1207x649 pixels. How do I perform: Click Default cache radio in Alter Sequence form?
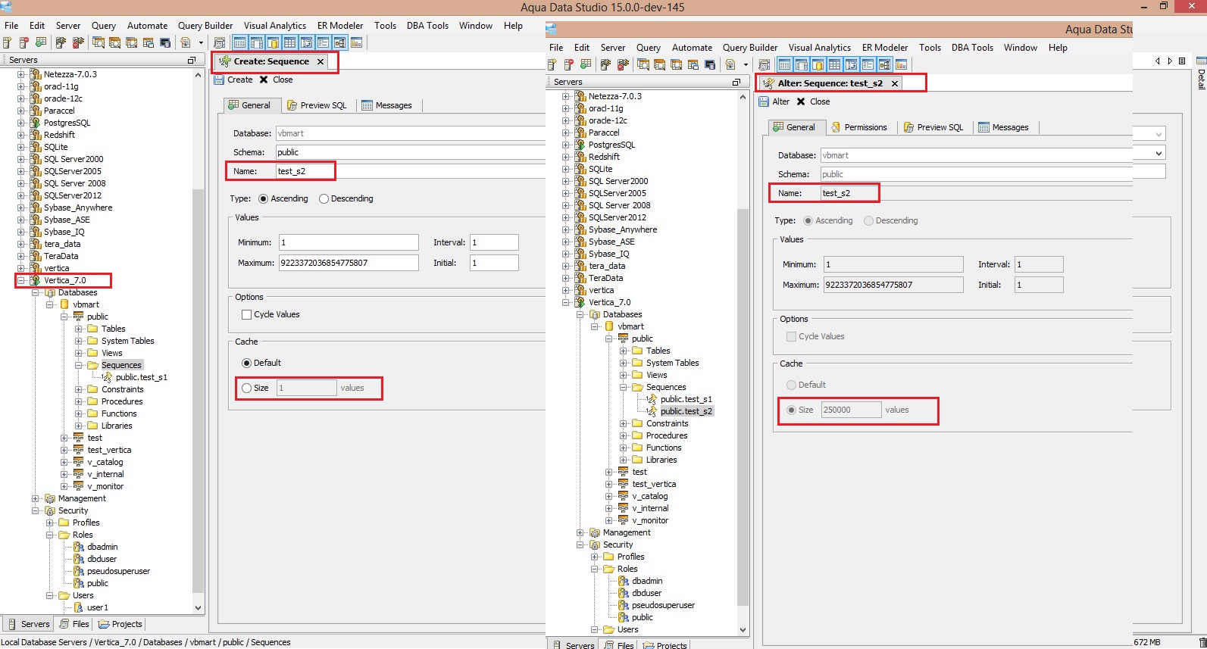point(791,385)
